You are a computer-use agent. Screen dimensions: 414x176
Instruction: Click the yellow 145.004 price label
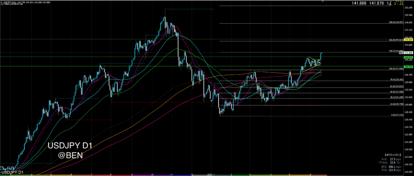click(408, 40)
